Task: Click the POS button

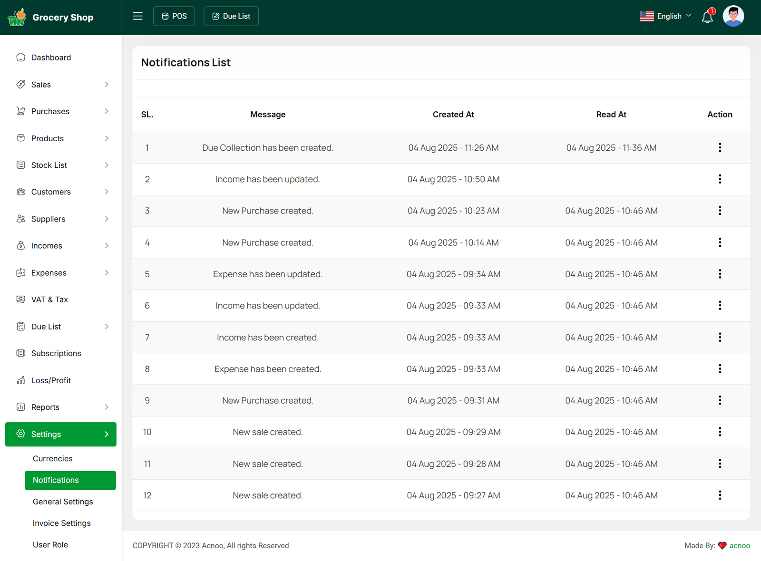Action: (x=174, y=16)
